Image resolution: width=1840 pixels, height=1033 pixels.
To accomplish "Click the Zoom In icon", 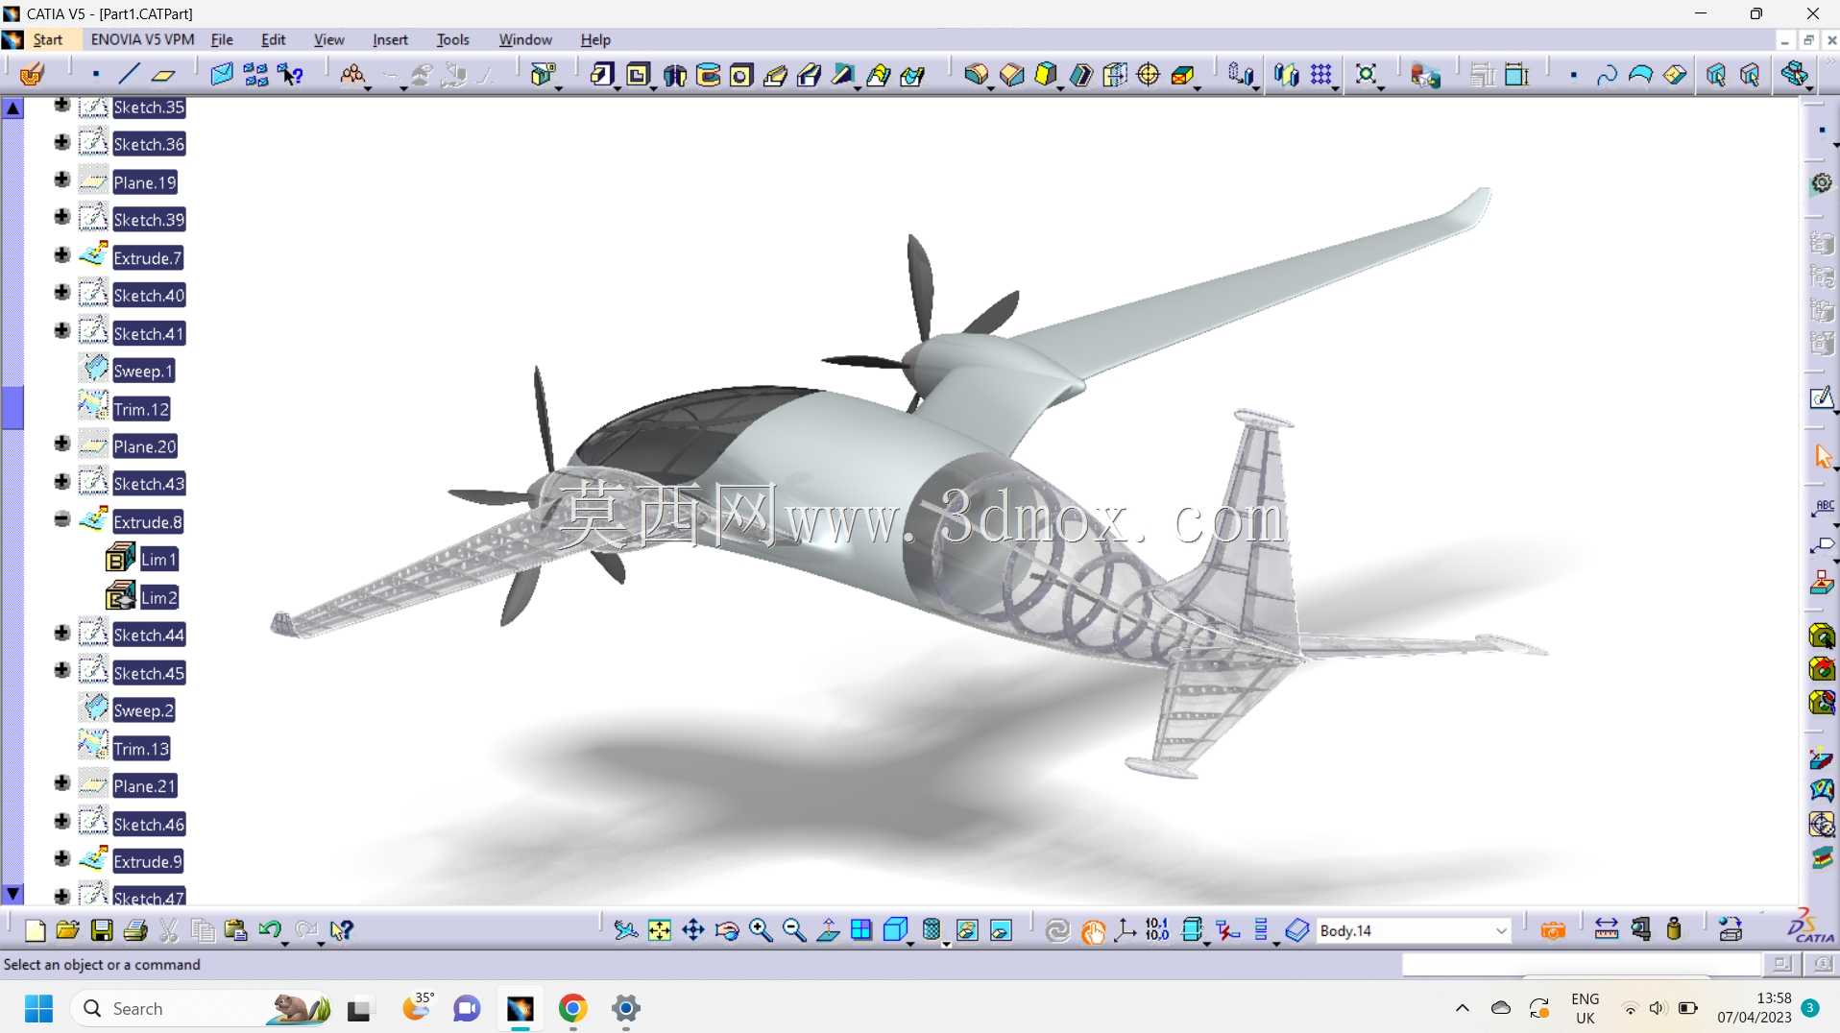I will pos(761,929).
